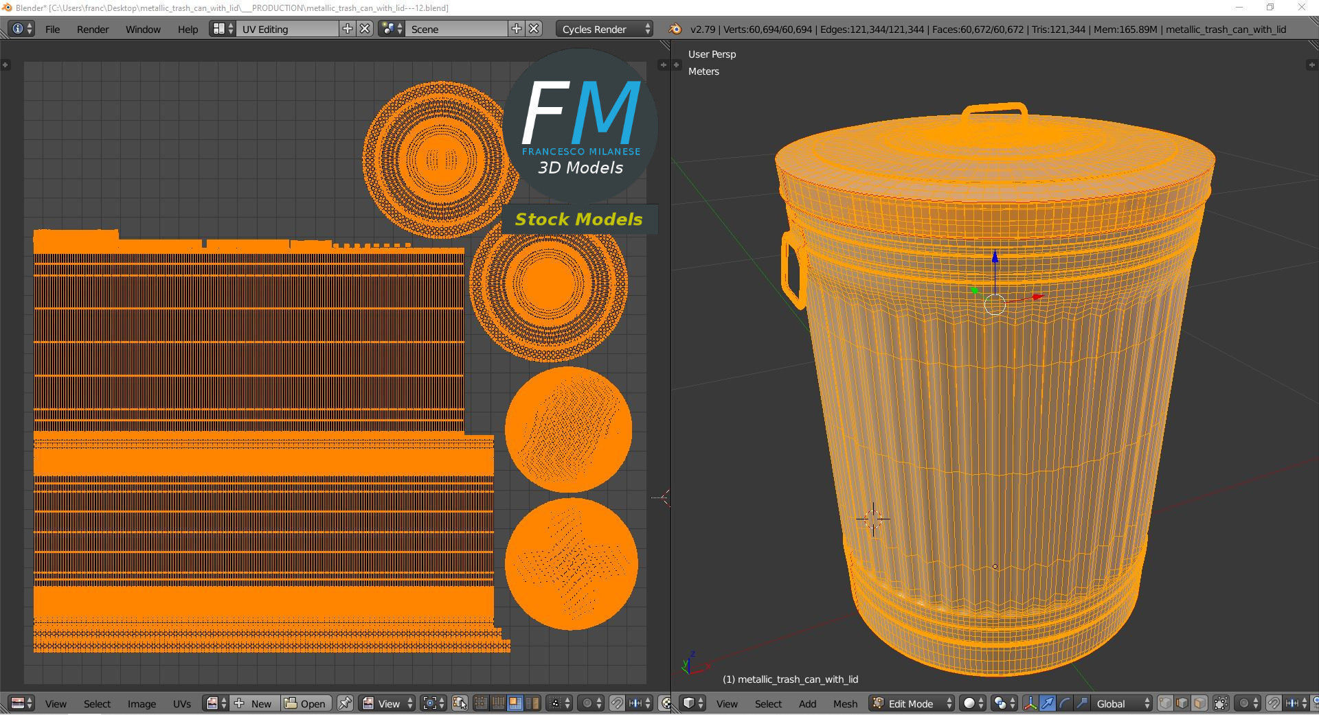This screenshot has height=715, width=1319.
Task: Select UV island selection mode
Action: click(x=532, y=703)
